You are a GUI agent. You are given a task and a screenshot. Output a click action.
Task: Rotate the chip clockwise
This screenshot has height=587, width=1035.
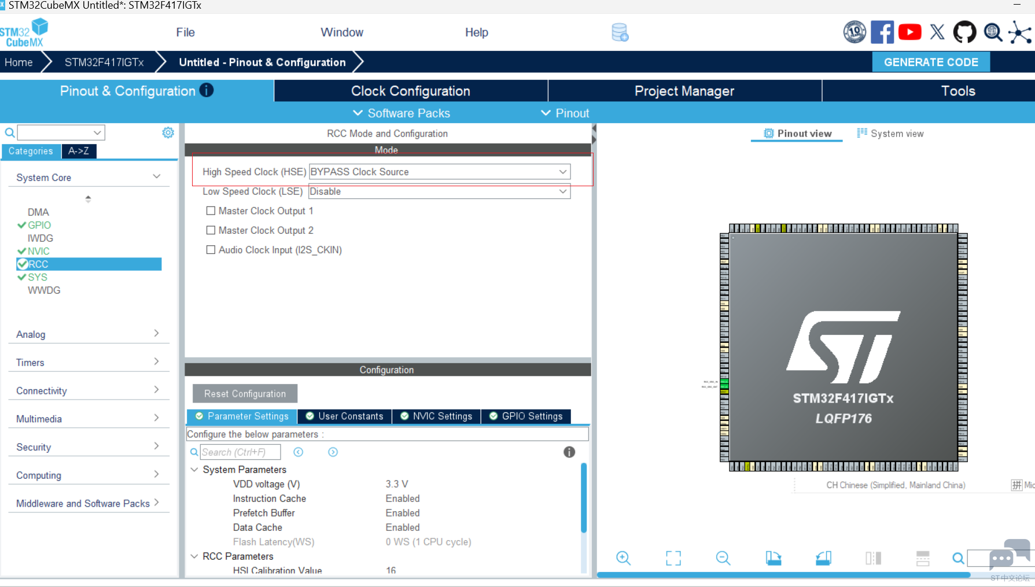(774, 558)
